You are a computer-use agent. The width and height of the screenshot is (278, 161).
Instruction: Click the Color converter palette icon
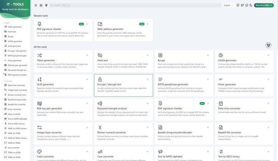click(x=39, y=152)
